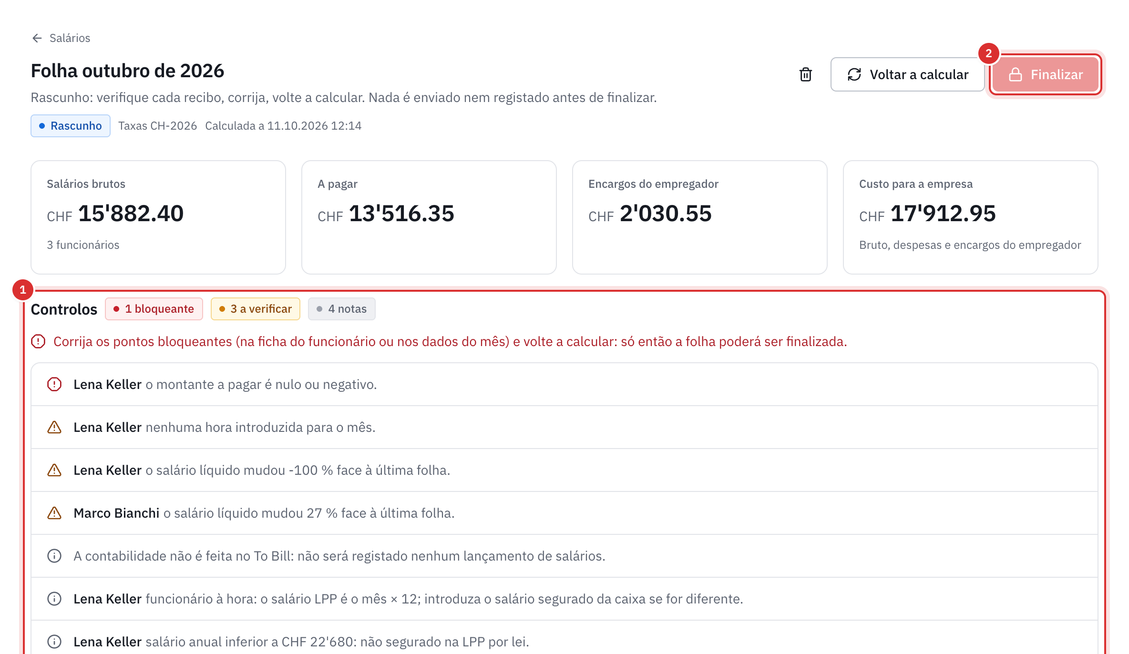Click the Rascunho status badge
This screenshot has height=654, width=1129.
click(71, 126)
